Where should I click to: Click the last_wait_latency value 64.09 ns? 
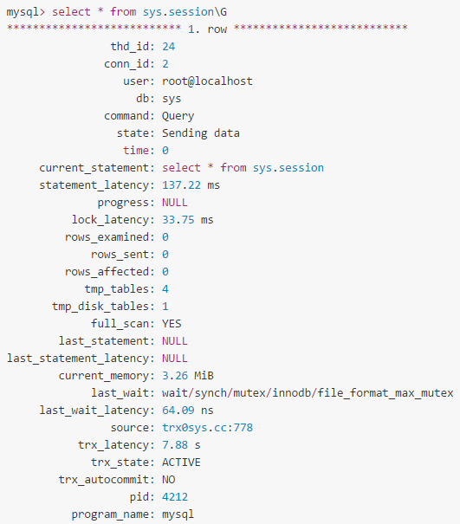pyautogui.click(x=187, y=411)
